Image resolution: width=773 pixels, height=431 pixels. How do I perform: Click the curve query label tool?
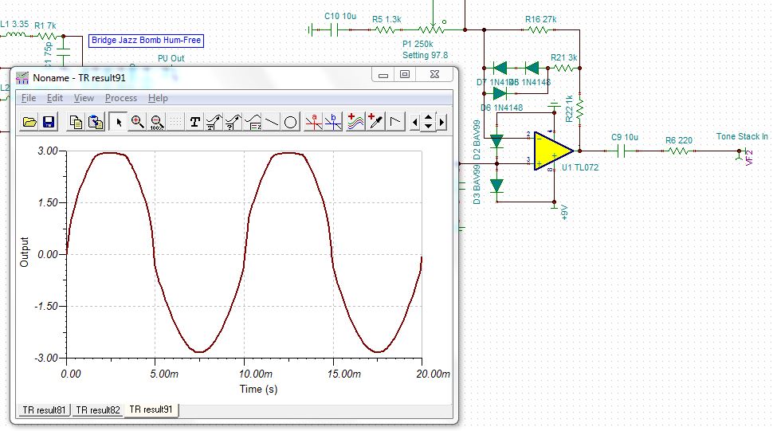tap(233, 122)
